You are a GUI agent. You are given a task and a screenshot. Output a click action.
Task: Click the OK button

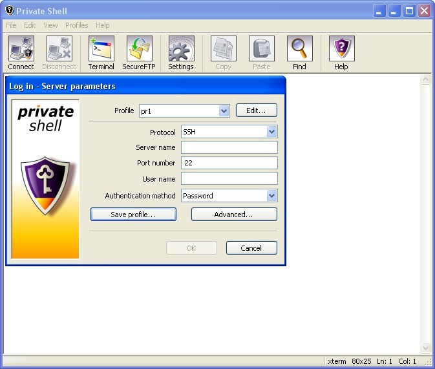tap(191, 248)
